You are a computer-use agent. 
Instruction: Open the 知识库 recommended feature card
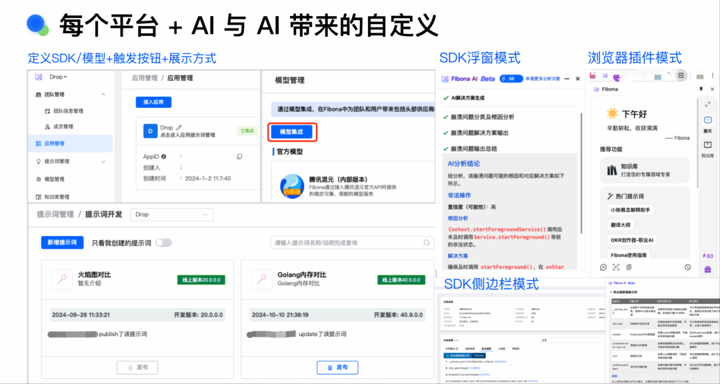coord(645,170)
